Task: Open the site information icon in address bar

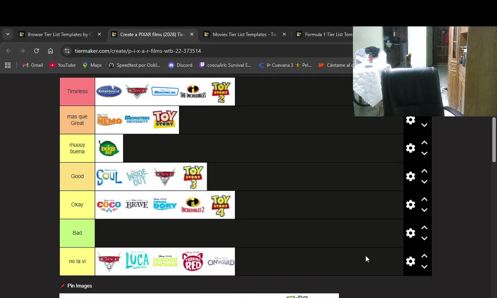Action: click(67, 51)
